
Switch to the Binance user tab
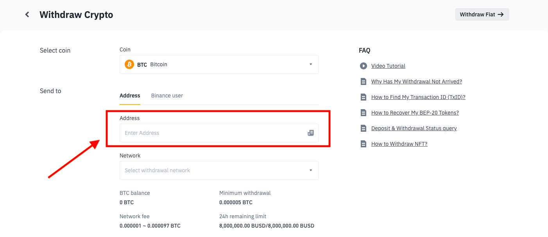[x=167, y=96]
